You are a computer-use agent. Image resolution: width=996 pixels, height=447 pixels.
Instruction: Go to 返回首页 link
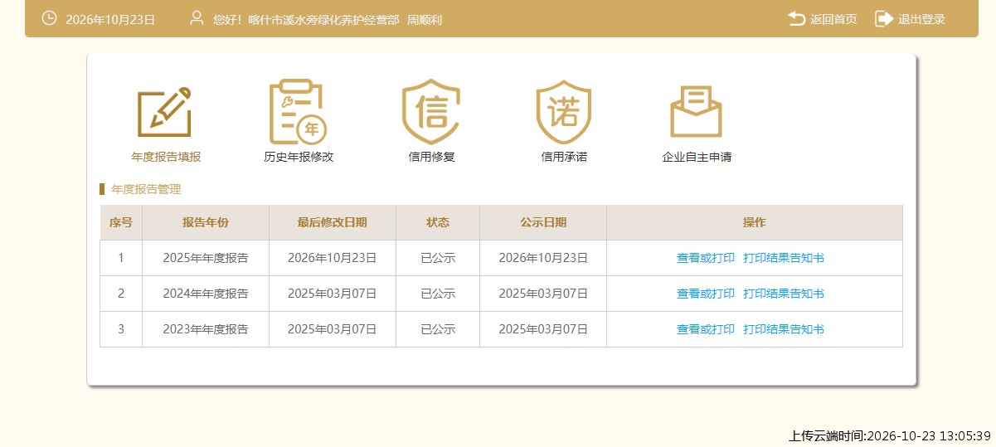[x=833, y=19]
